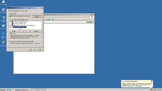Select Client for Microsoft Networks item text

click(x=20, y=22)
